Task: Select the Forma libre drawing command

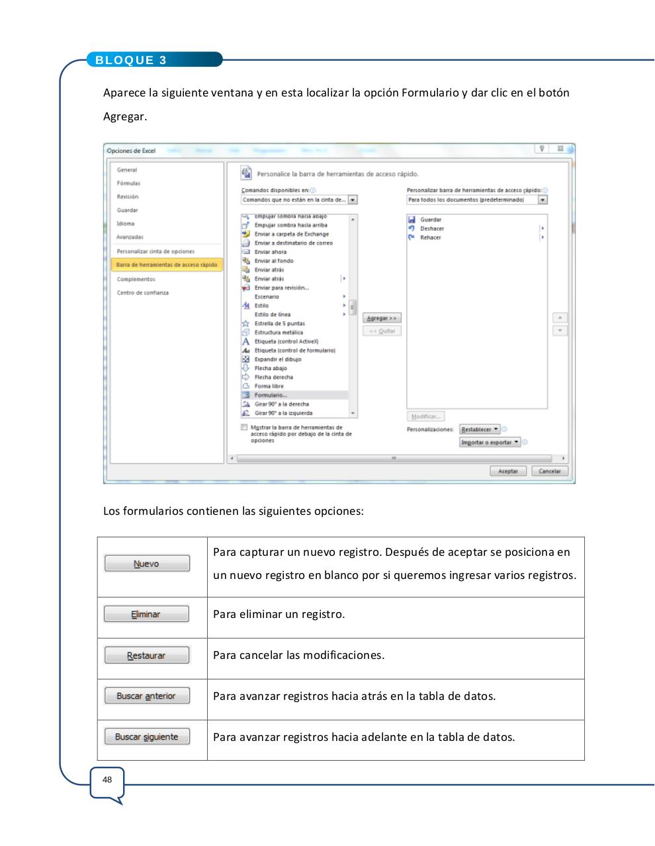Action: click(x=269, y=386)
